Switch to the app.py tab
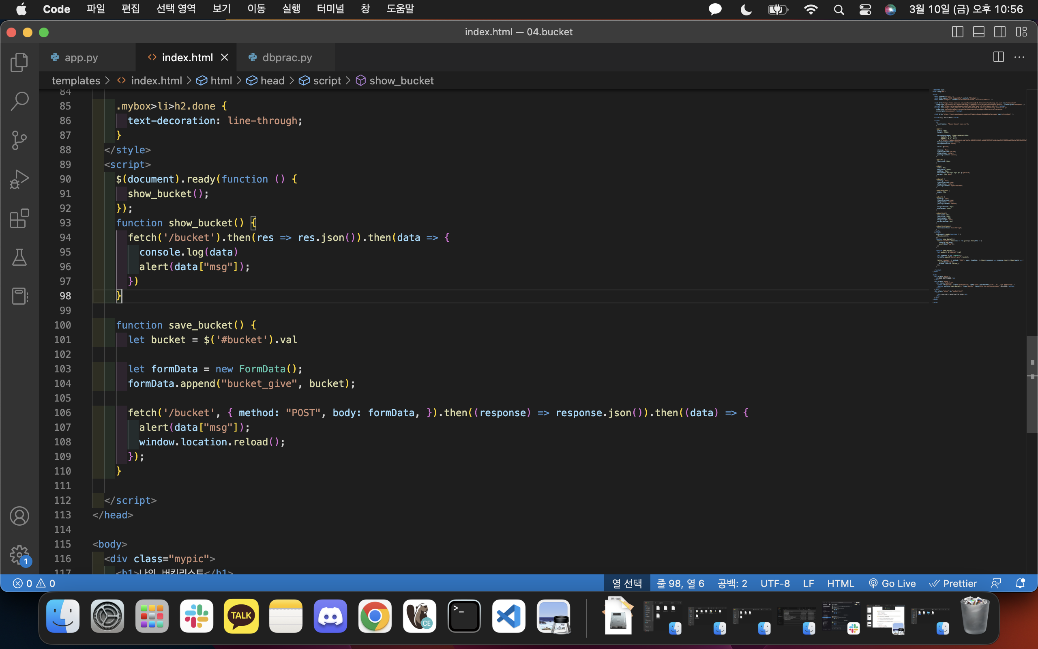1038x649 pixels. coord(88,58)
